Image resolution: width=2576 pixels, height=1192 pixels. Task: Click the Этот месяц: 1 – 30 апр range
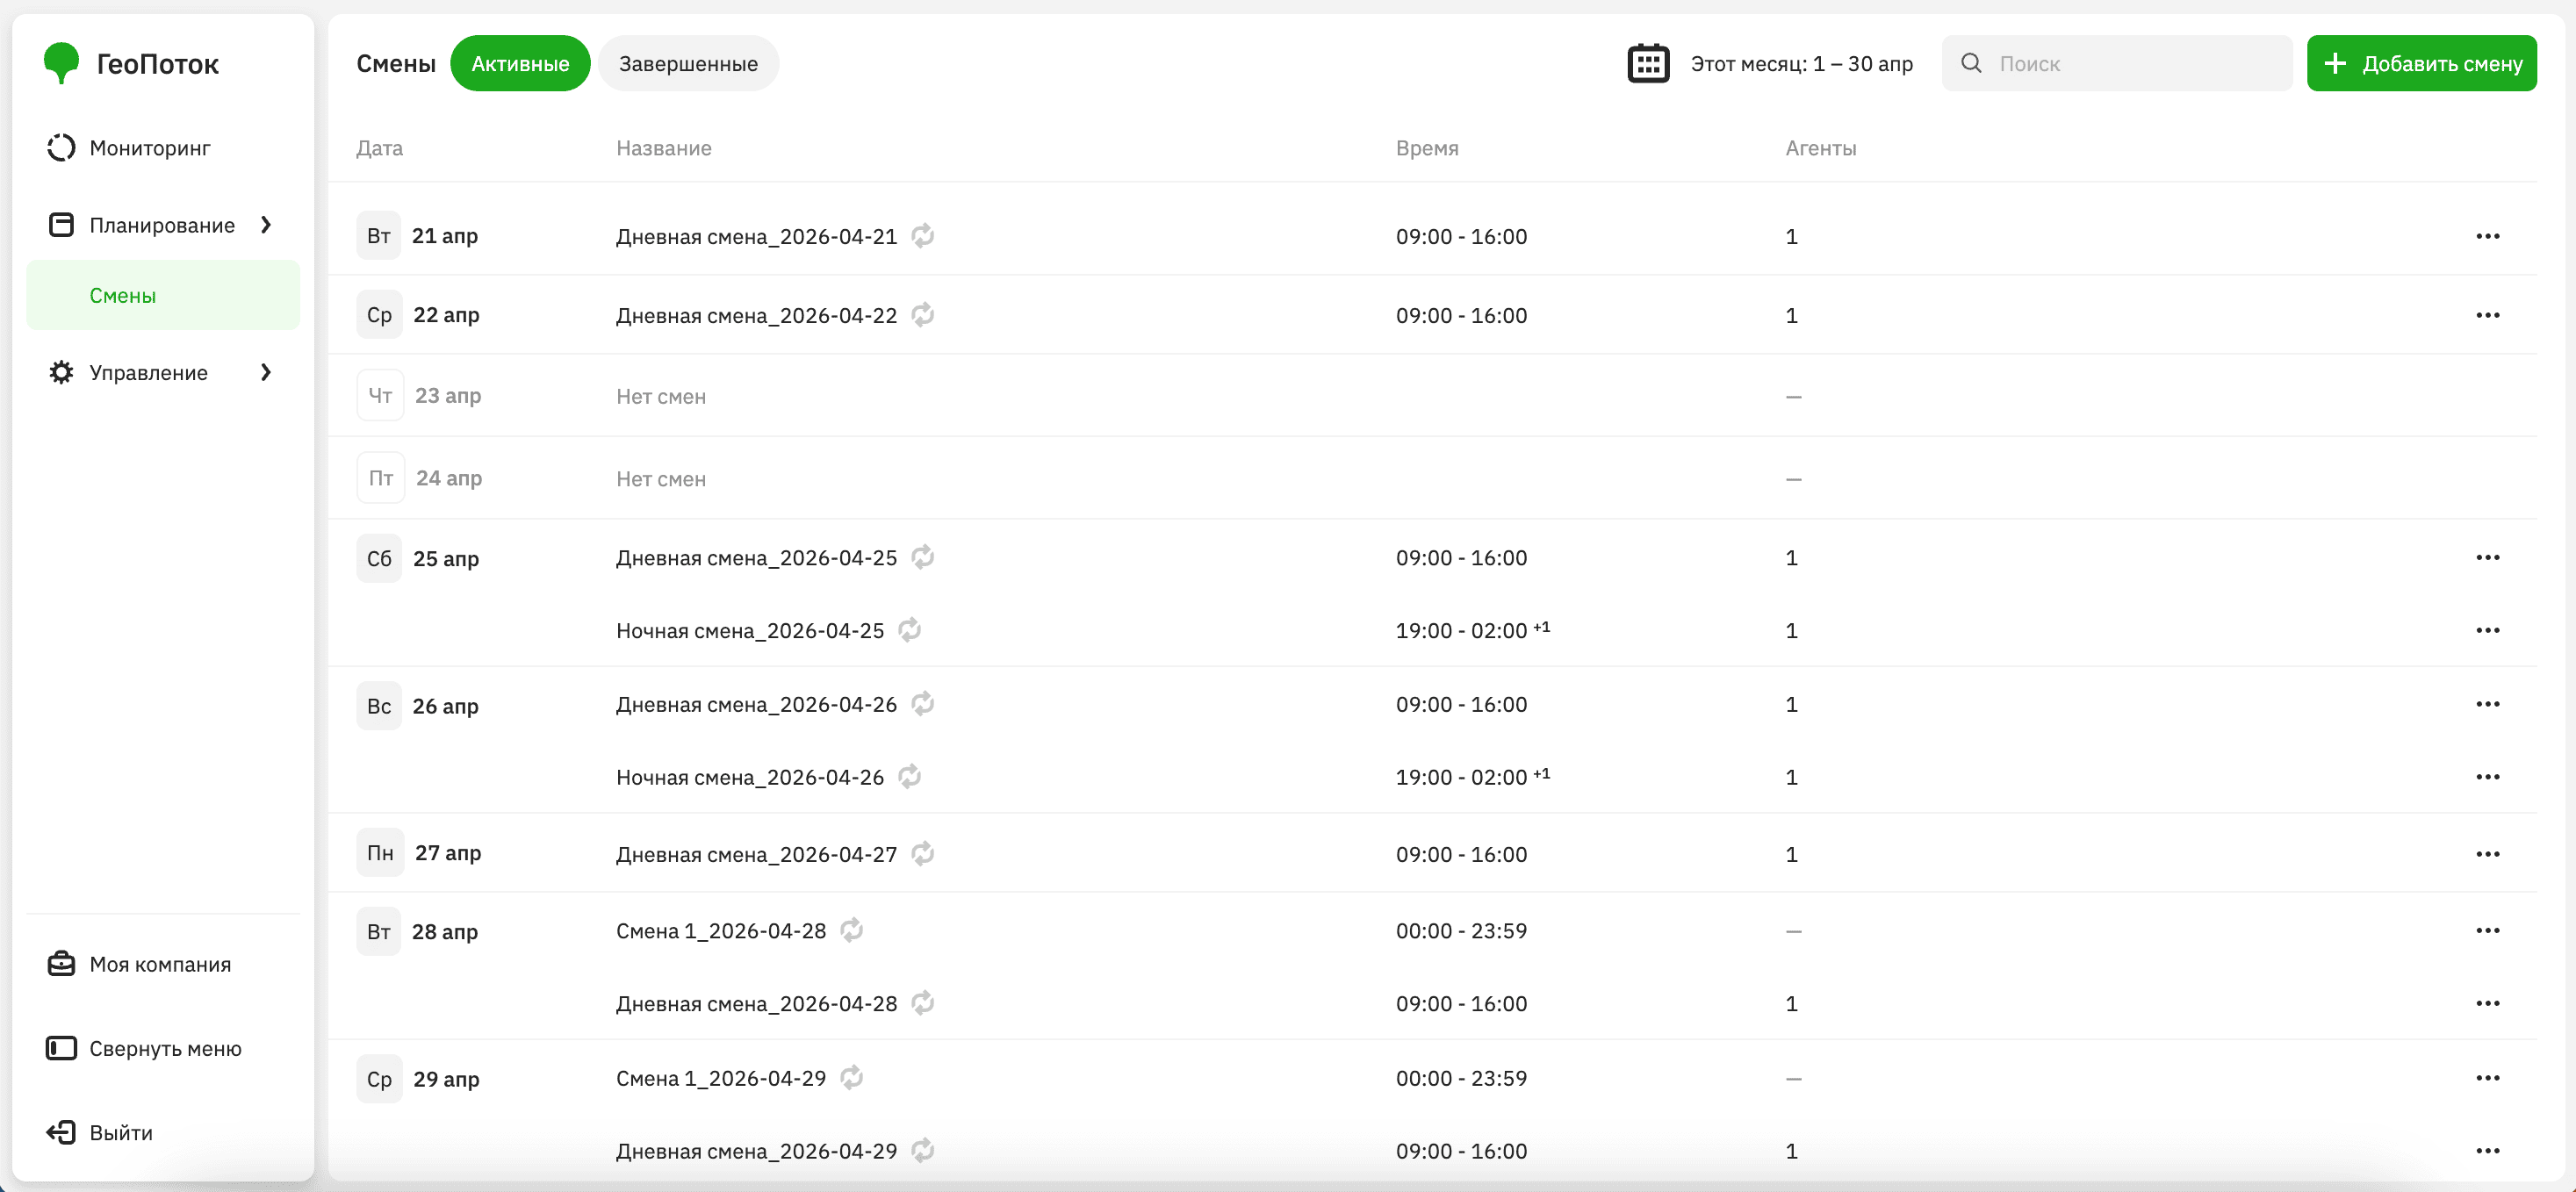pos(1801,64)
